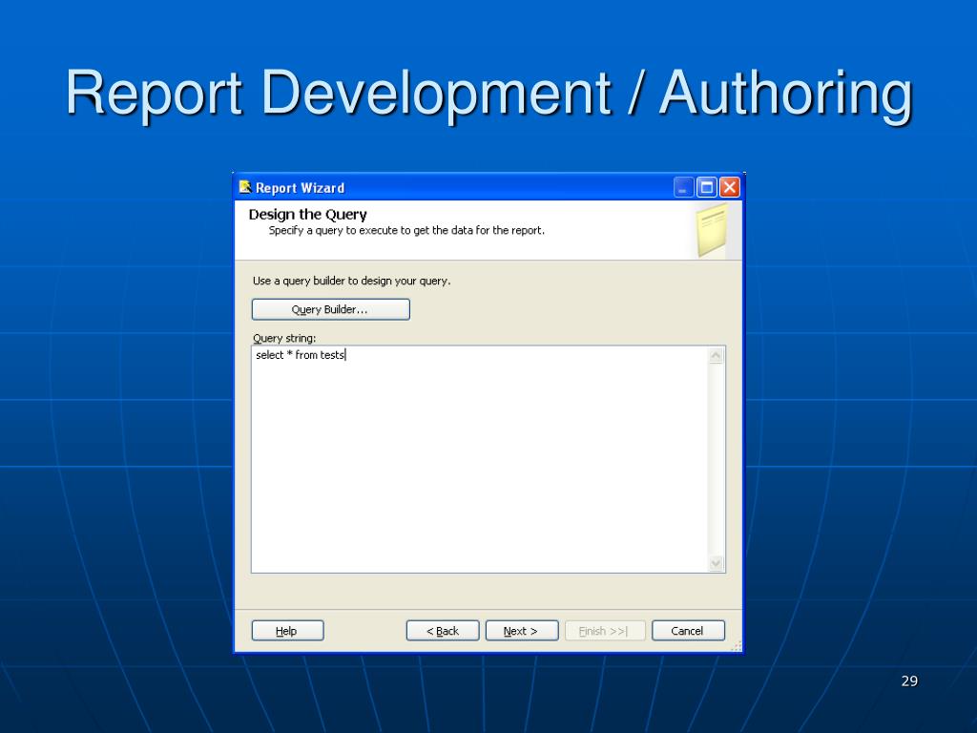
Task: Click the slide number 29
Action: tap(909, 681)
